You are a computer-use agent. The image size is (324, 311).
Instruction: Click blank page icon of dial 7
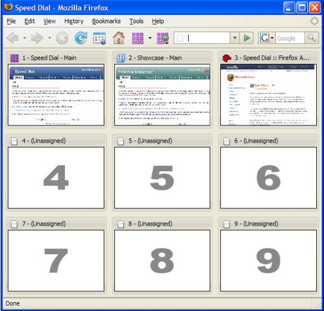[x=14, y=224]
